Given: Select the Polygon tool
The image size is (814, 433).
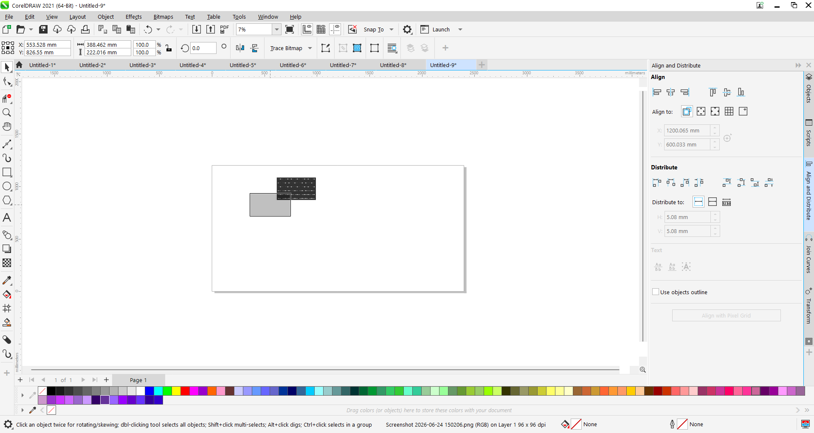Looking at the screenshot, I should 7,200.
